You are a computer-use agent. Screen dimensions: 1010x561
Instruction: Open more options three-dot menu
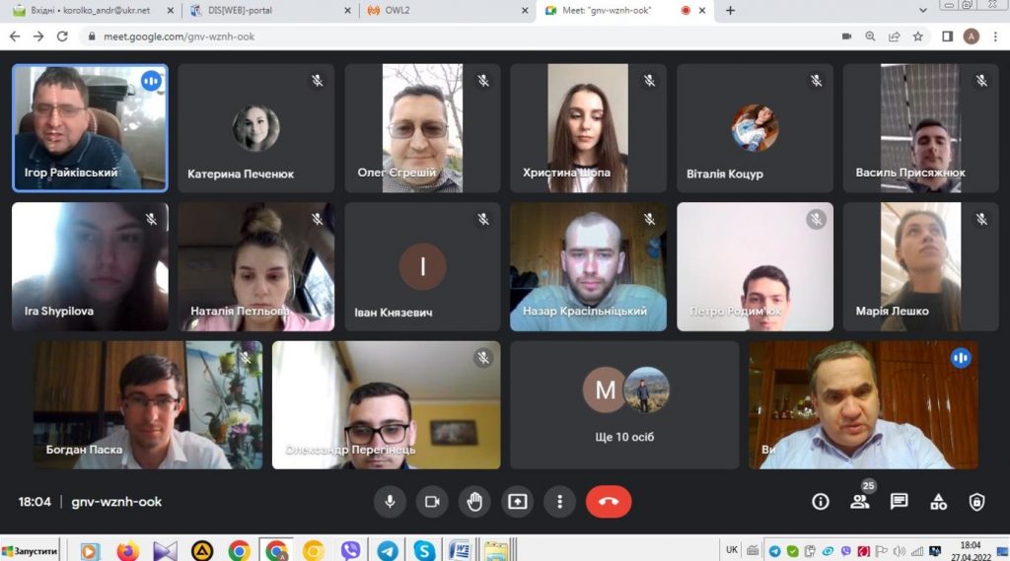pos(559,502)
